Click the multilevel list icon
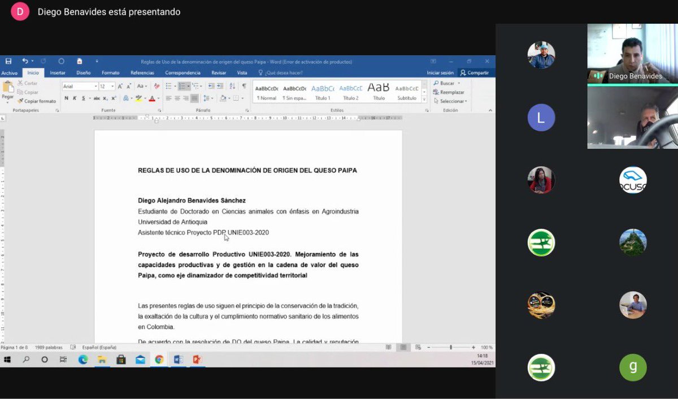678x399 pixels. (x=195, y=86)
